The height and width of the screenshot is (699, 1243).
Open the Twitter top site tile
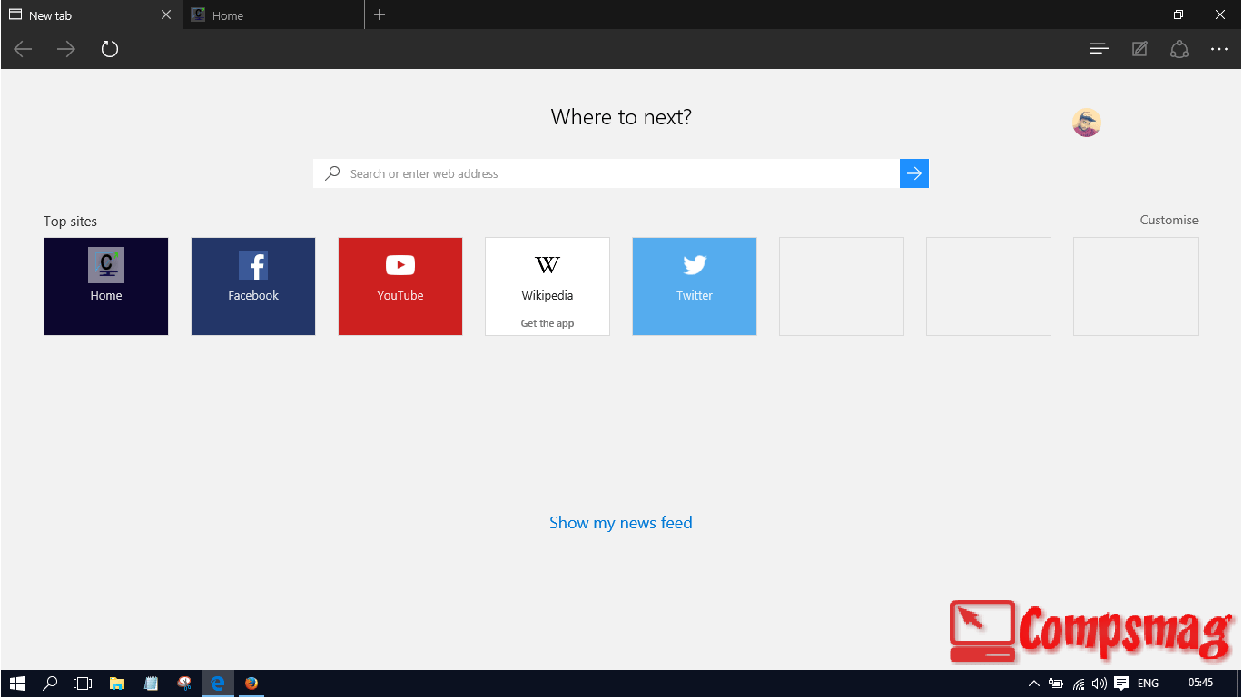695,286
